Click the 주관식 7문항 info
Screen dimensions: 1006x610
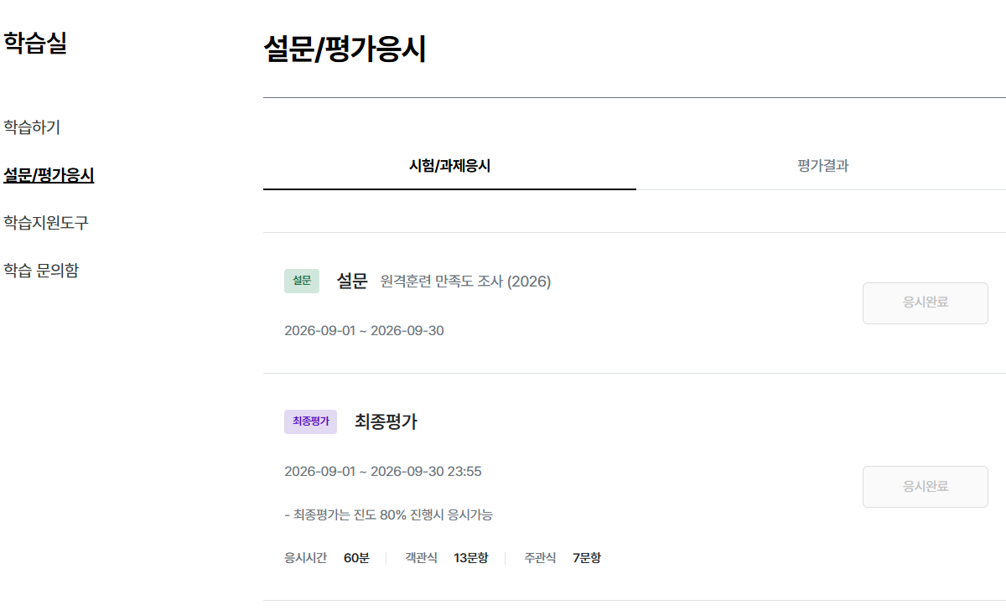(563, 558)
